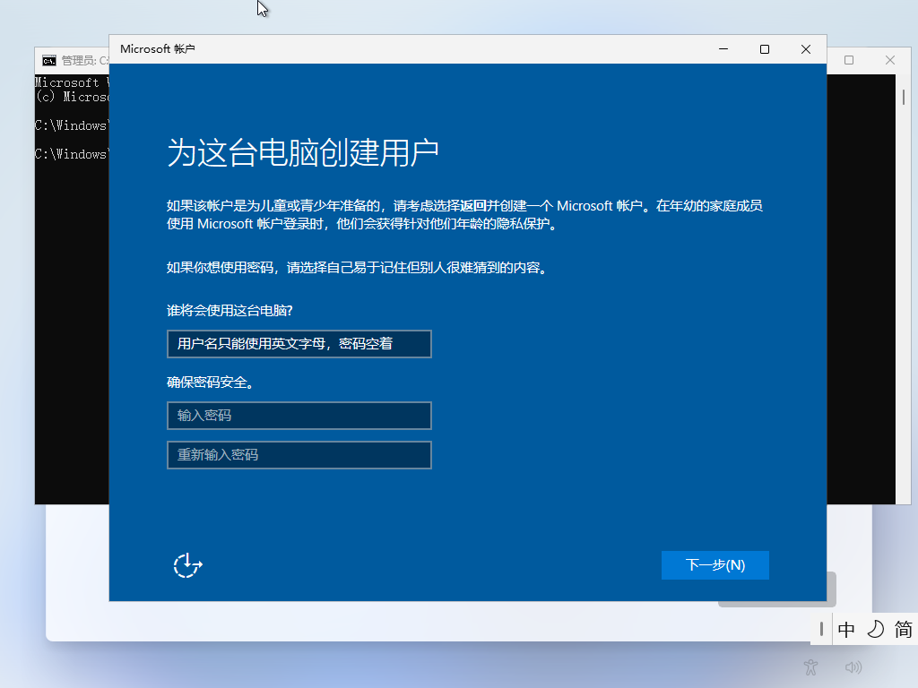Close the Microsoft 帐户 dialog
The width and height of the screenshot is (918, 688).
coord(804,49)
